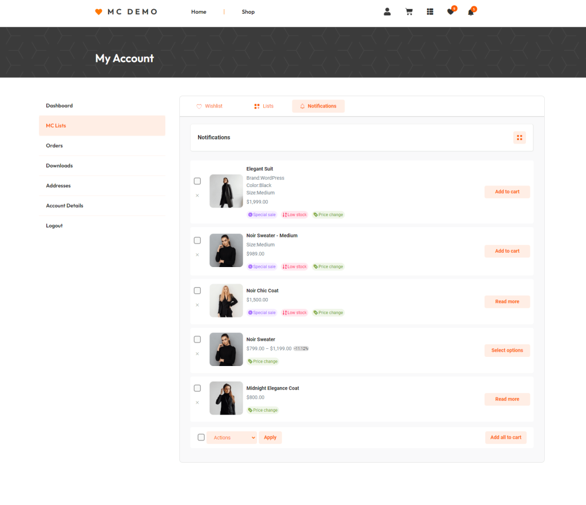
Task: Click Price change tag on Noir Sweater
Action: click(263, 361)
